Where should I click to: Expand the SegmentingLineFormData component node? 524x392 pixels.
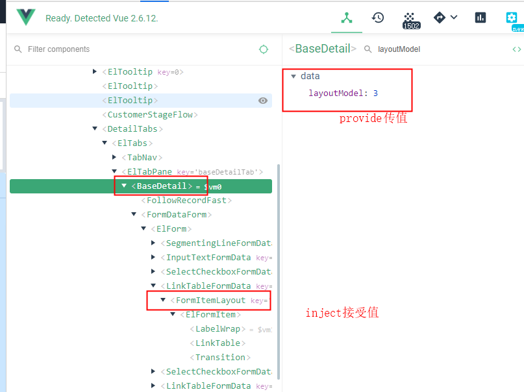pos(152,243)
